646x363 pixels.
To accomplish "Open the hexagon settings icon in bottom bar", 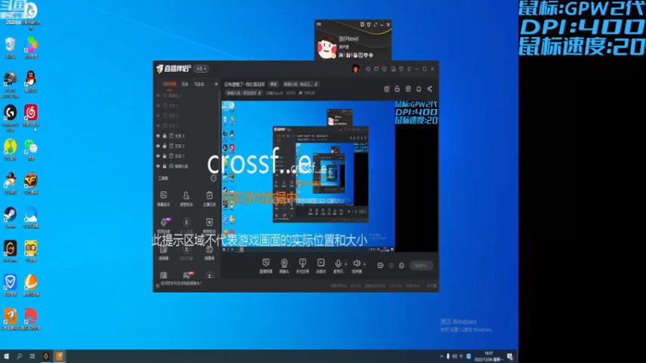I will [401, 266].
